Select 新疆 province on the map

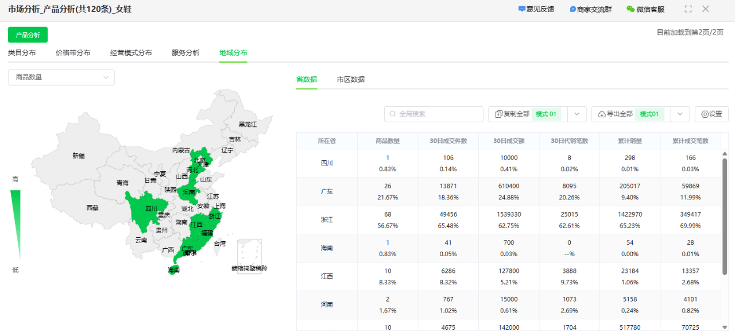tap(79, 156)
